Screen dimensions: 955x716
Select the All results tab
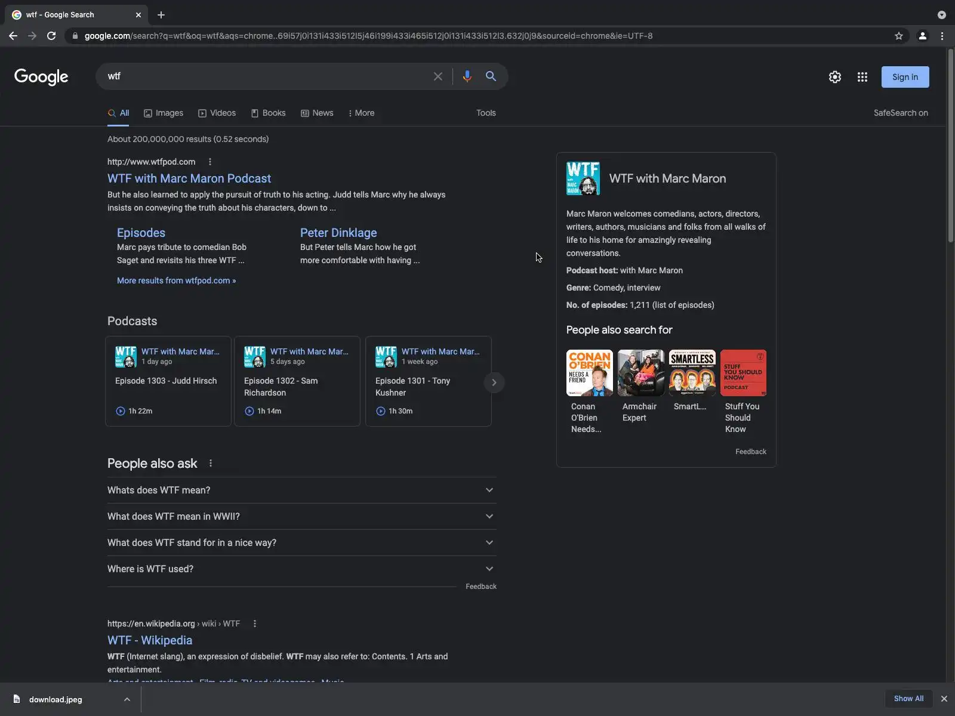(x=118, y=113)
